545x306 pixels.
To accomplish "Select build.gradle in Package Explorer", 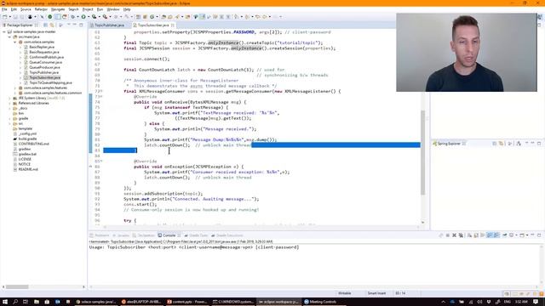I will [27, 139].
